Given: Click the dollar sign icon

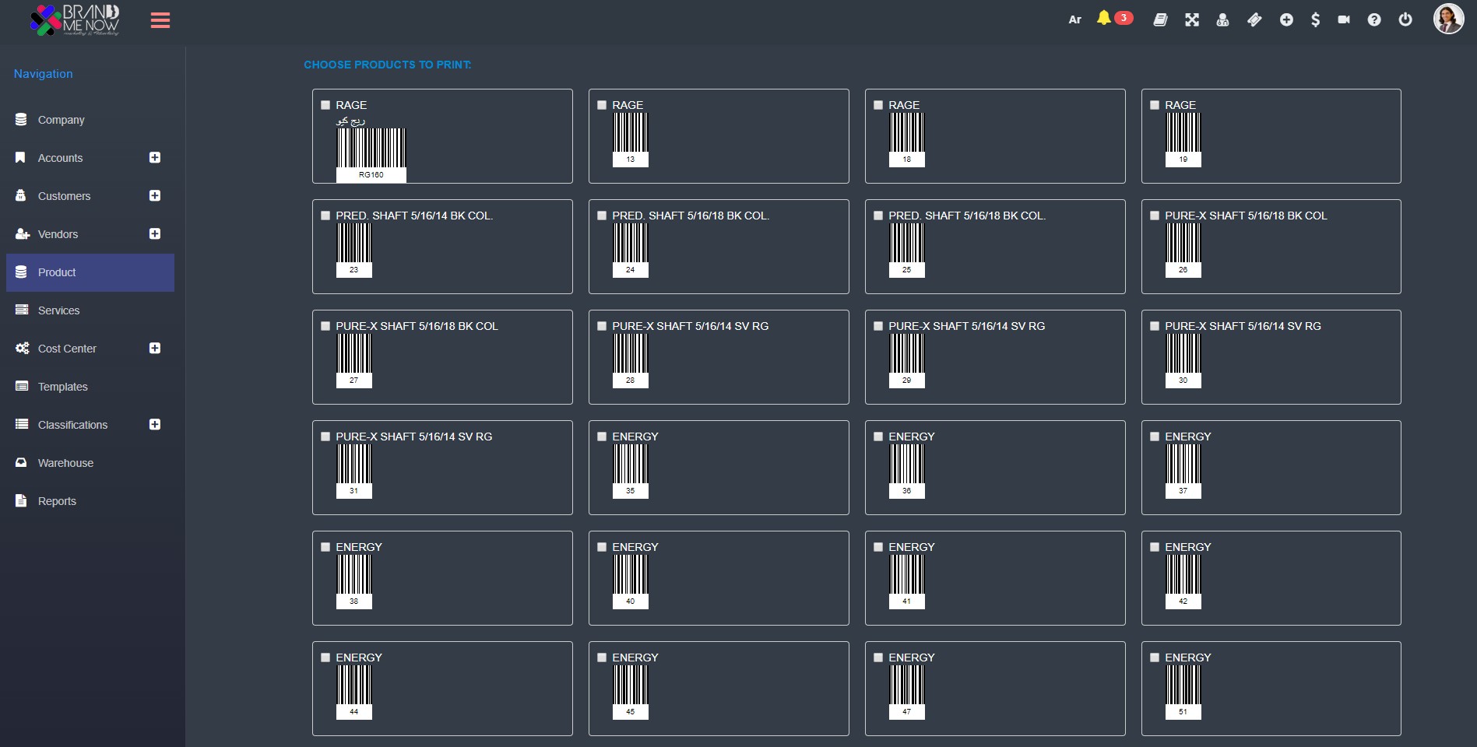Looking at the screenshot, I should 1315,20.
